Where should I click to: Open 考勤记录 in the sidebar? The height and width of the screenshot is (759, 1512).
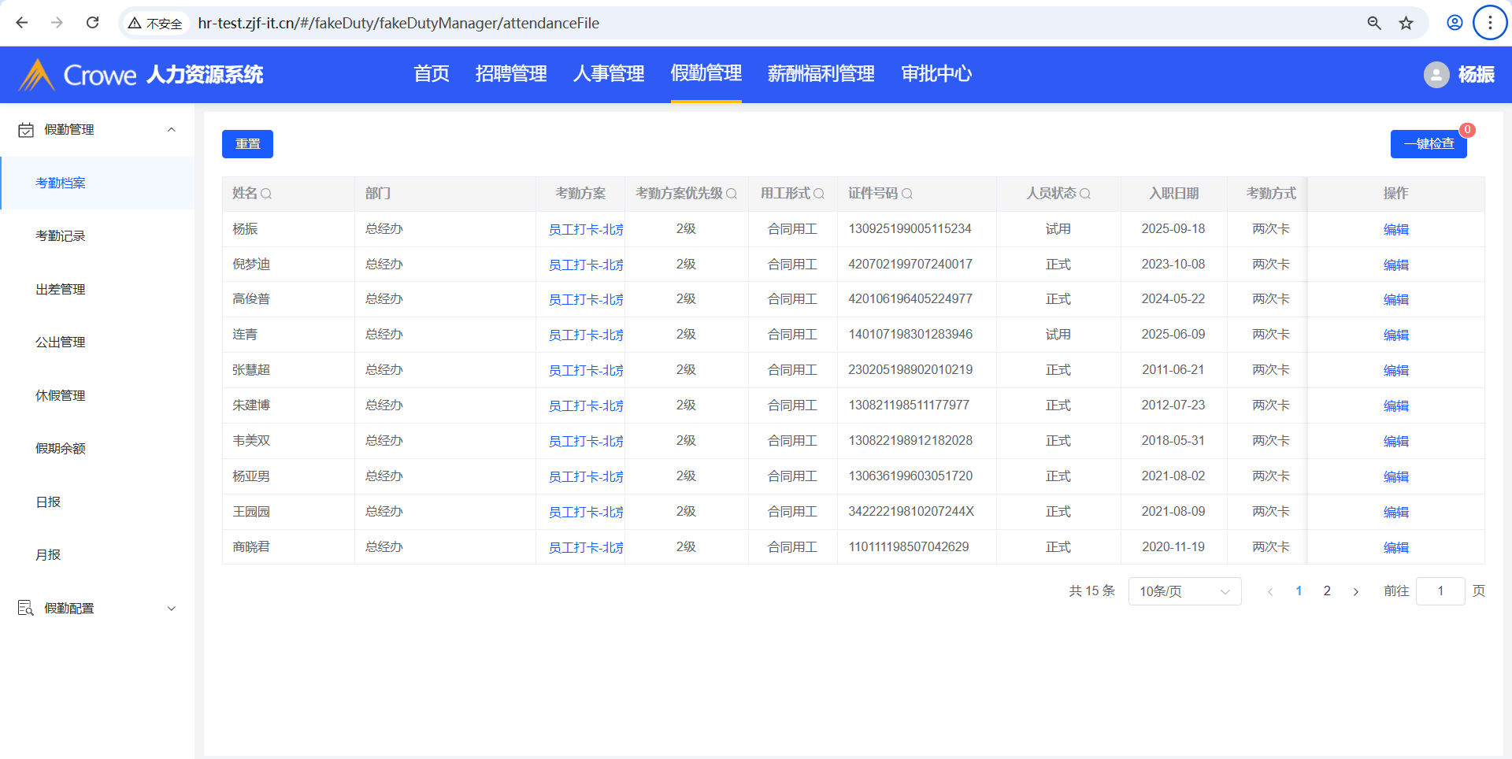[61, 236]
